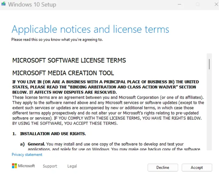This screenshot has height=175, width=219.
Task: Click the Legal link
Action: click(72, 166)
